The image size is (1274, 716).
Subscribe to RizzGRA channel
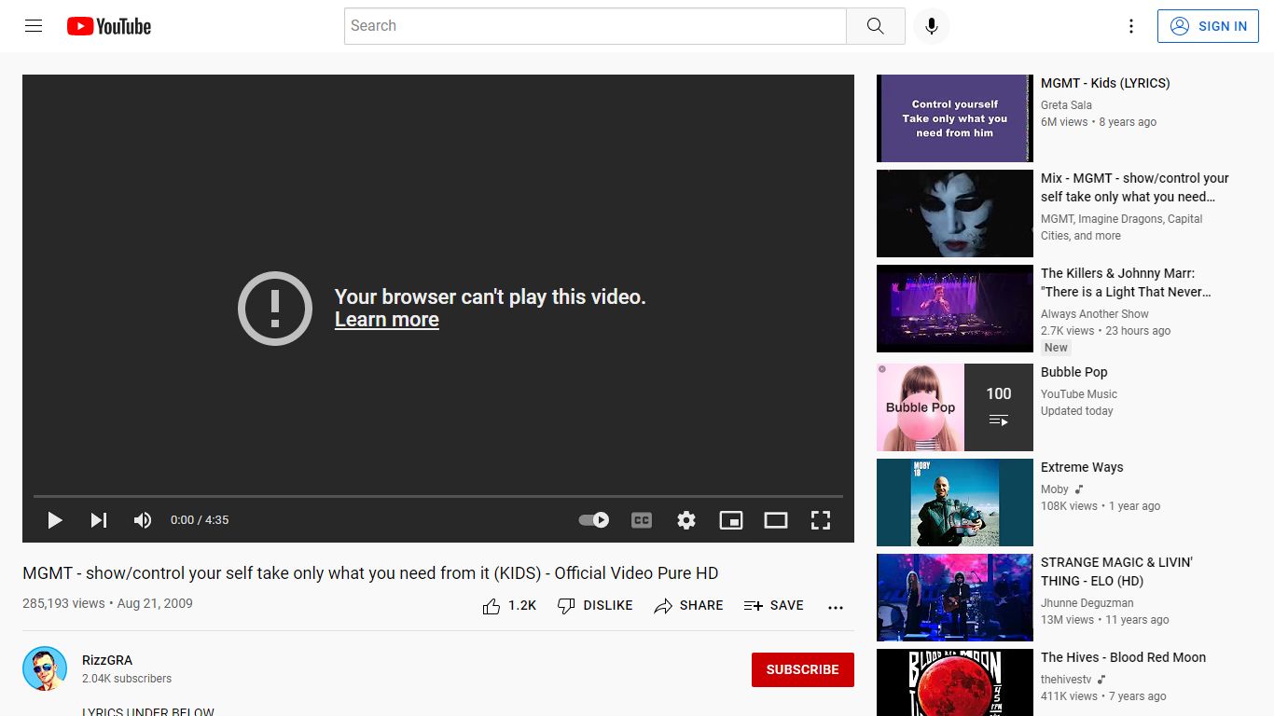[803, 669]
